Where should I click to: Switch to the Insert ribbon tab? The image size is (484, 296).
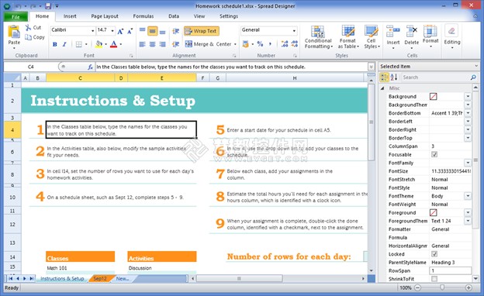(x=70, y=16)
